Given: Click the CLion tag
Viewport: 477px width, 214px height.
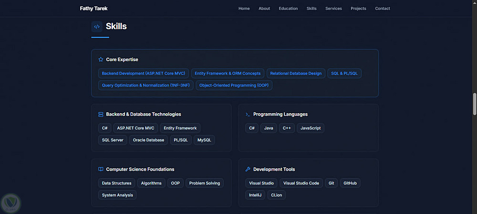Looking at the screenshot, I should [x=277, y=195].
